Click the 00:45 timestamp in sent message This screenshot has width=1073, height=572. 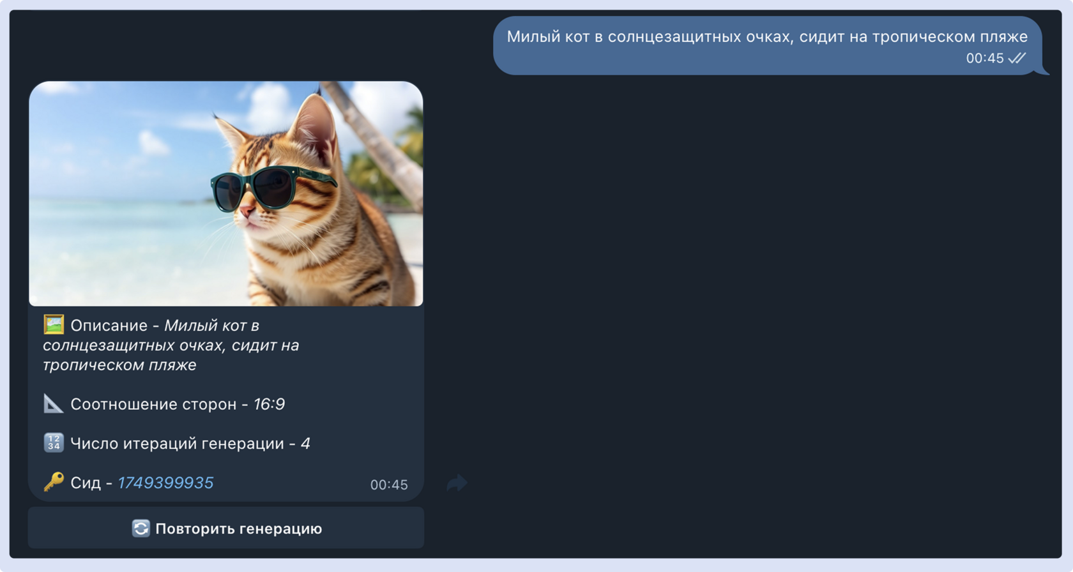[x=985, y=58]
